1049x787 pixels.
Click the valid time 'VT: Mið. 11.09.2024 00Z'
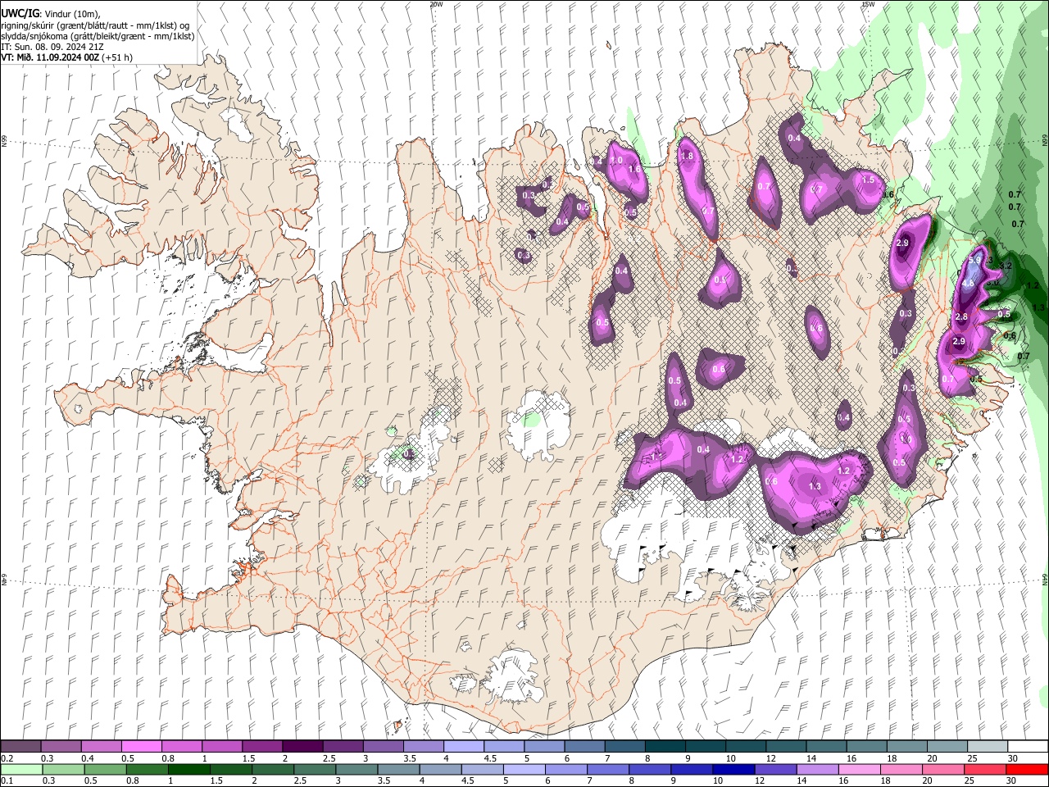pyautogui.click(x=50, y=57)
